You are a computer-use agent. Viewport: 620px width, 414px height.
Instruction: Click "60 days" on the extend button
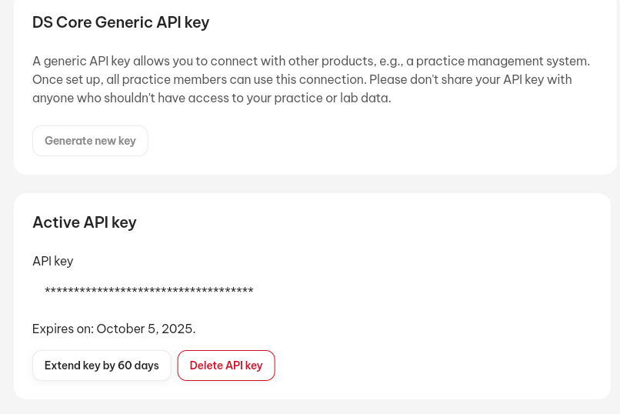point(138,366)
